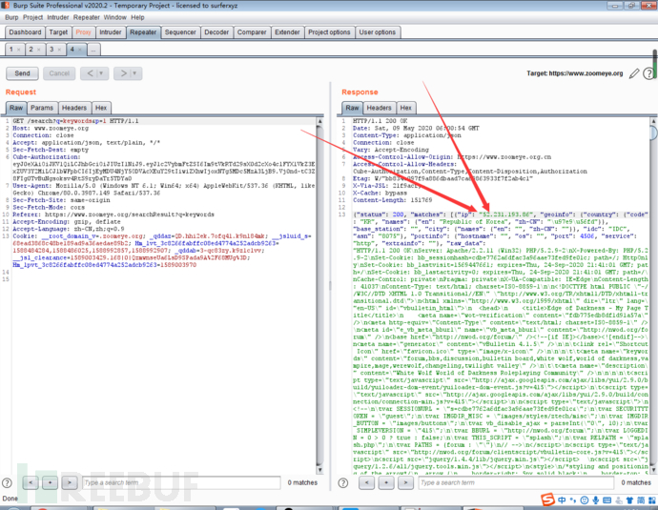658x510 pixels.
Task: Expand back history dropdown arrow
Action: coord(101,73)
